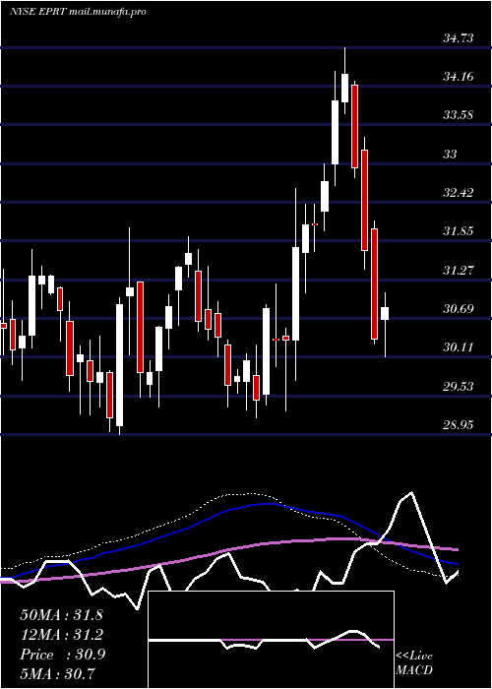The image size is (492, 689).
Task: Click the Price : 30.9 reading
Action: pyautogui.click(x=63, y=655)
